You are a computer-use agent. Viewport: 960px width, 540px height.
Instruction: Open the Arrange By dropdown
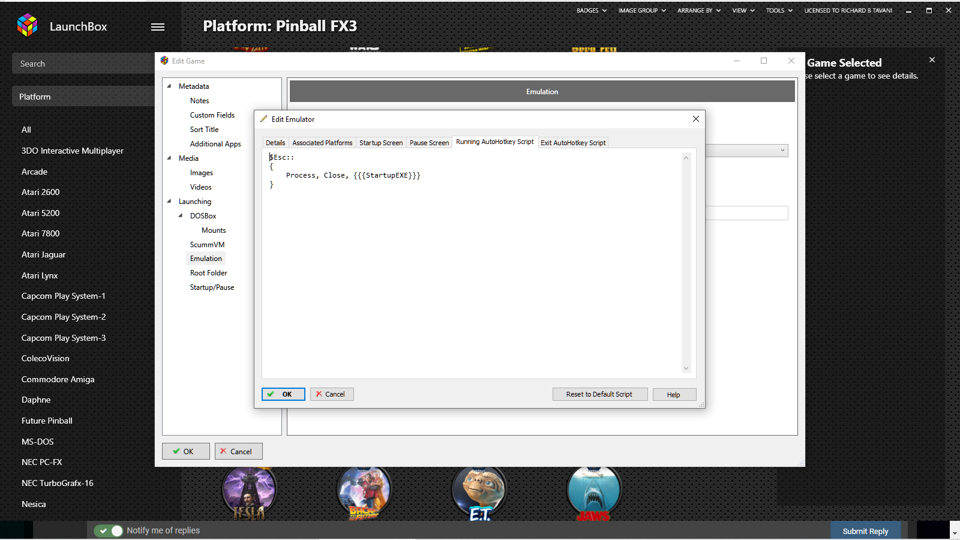click(699, 10)
